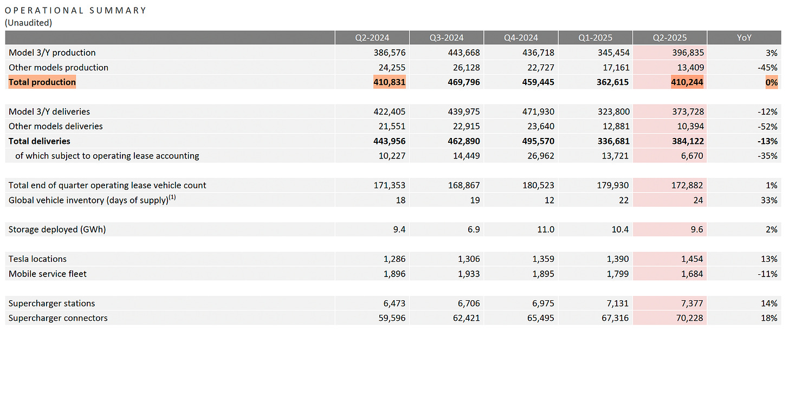The width and height of the screenshot is (789, 396).
Task: Select the value 373,728
Action: pos(687,111)
